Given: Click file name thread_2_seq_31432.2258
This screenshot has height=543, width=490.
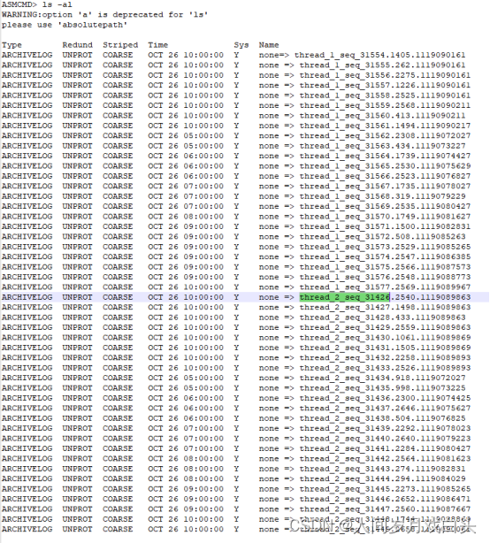Looking at the screenshot, I should click(x=385, y=358).
